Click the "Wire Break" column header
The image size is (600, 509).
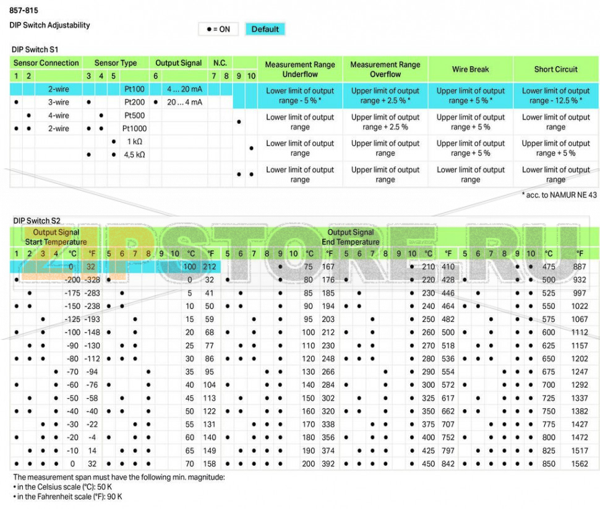click(470, 69)
